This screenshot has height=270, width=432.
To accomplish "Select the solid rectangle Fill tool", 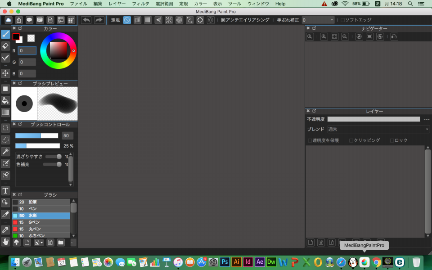I will pyautogui.click(x=5, y=89).
